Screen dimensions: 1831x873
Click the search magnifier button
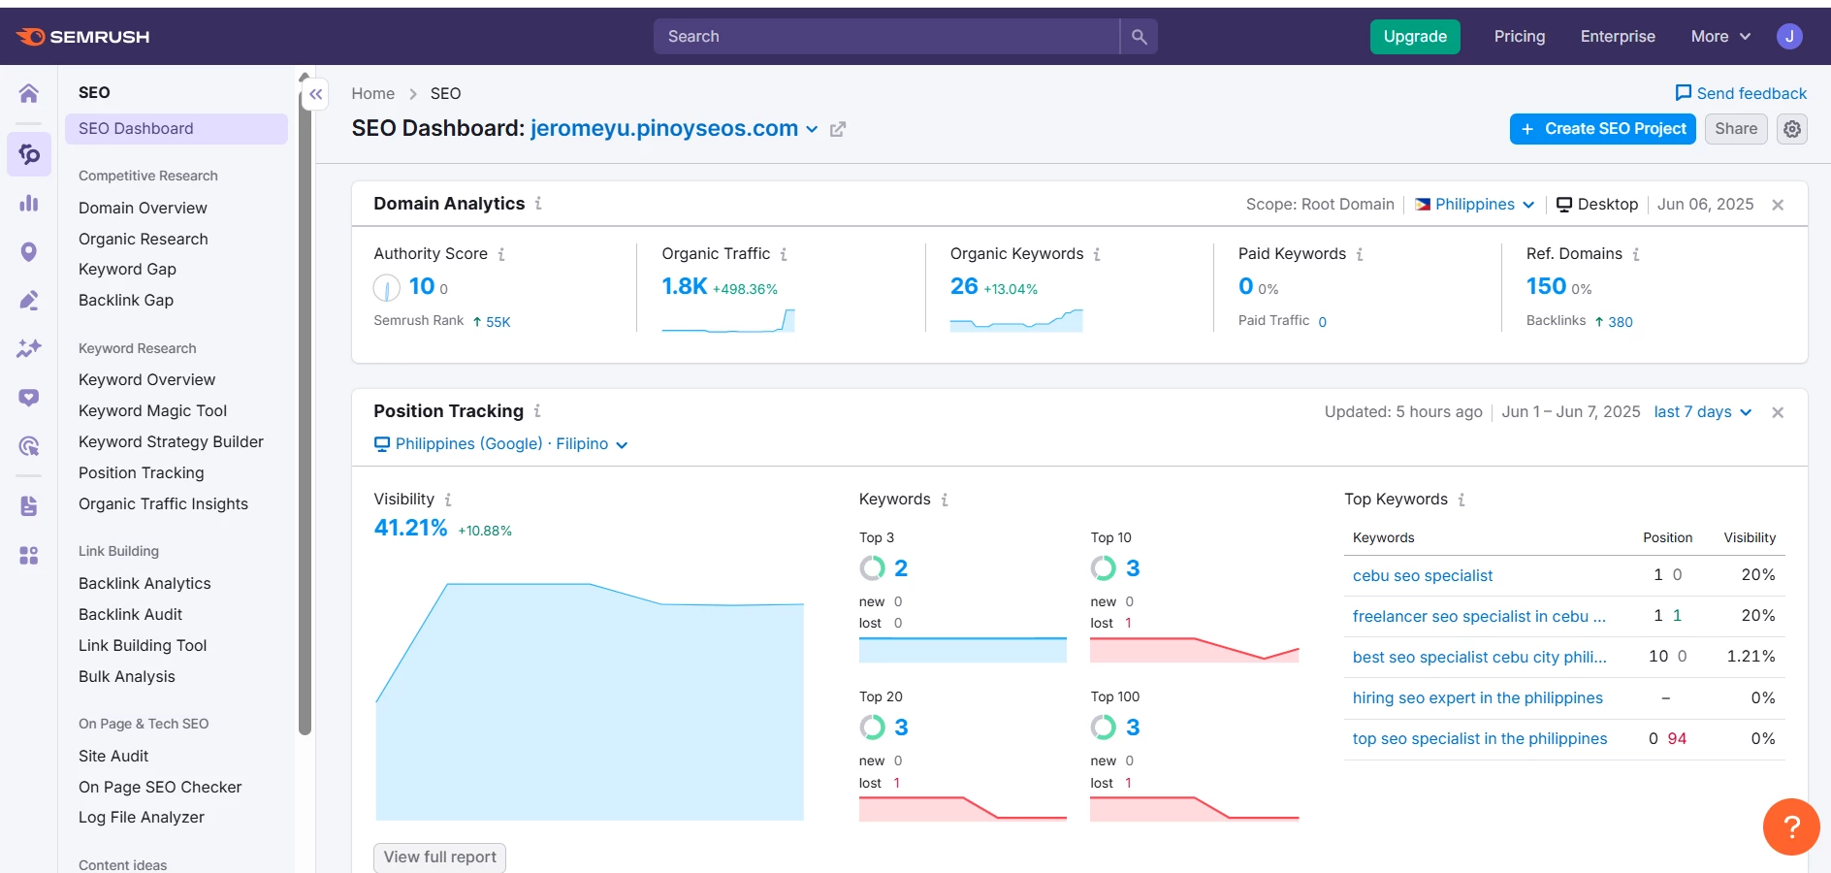[1140, 37]
